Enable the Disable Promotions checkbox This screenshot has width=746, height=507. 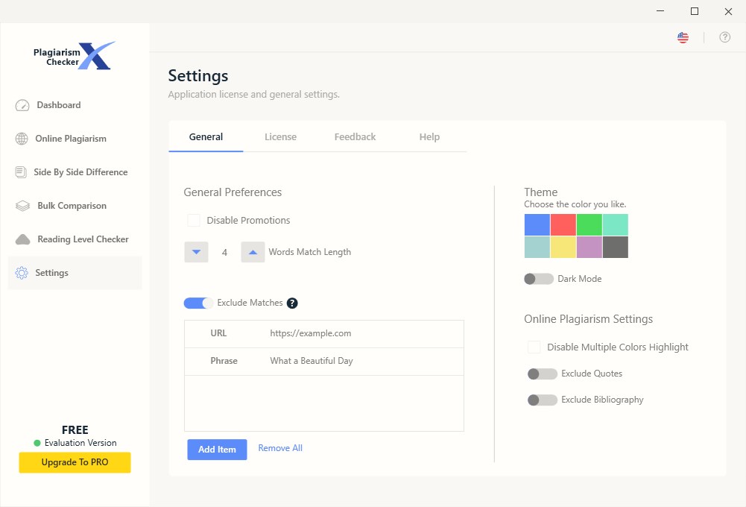pyautogui.click(x=194, y=220)
